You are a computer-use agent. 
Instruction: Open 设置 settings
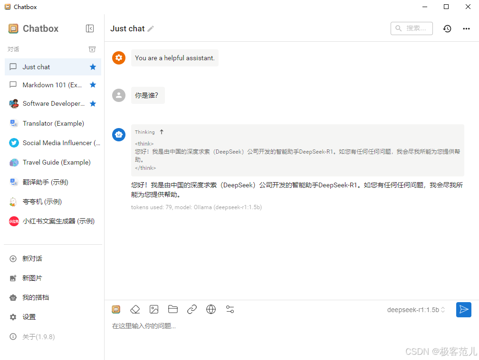(53, 317)
